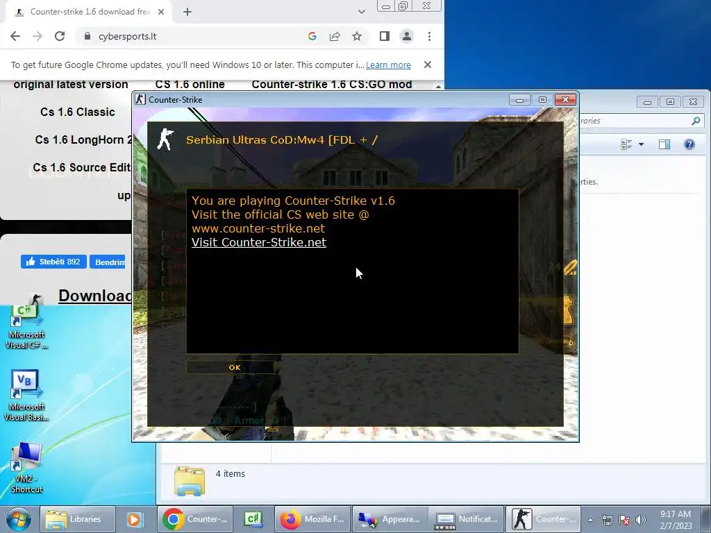The height and width of the screenshot is (533, 711).
Task: Switch to the Notification taskbar window
Action: pyautogui.click(x=467, y=519)
